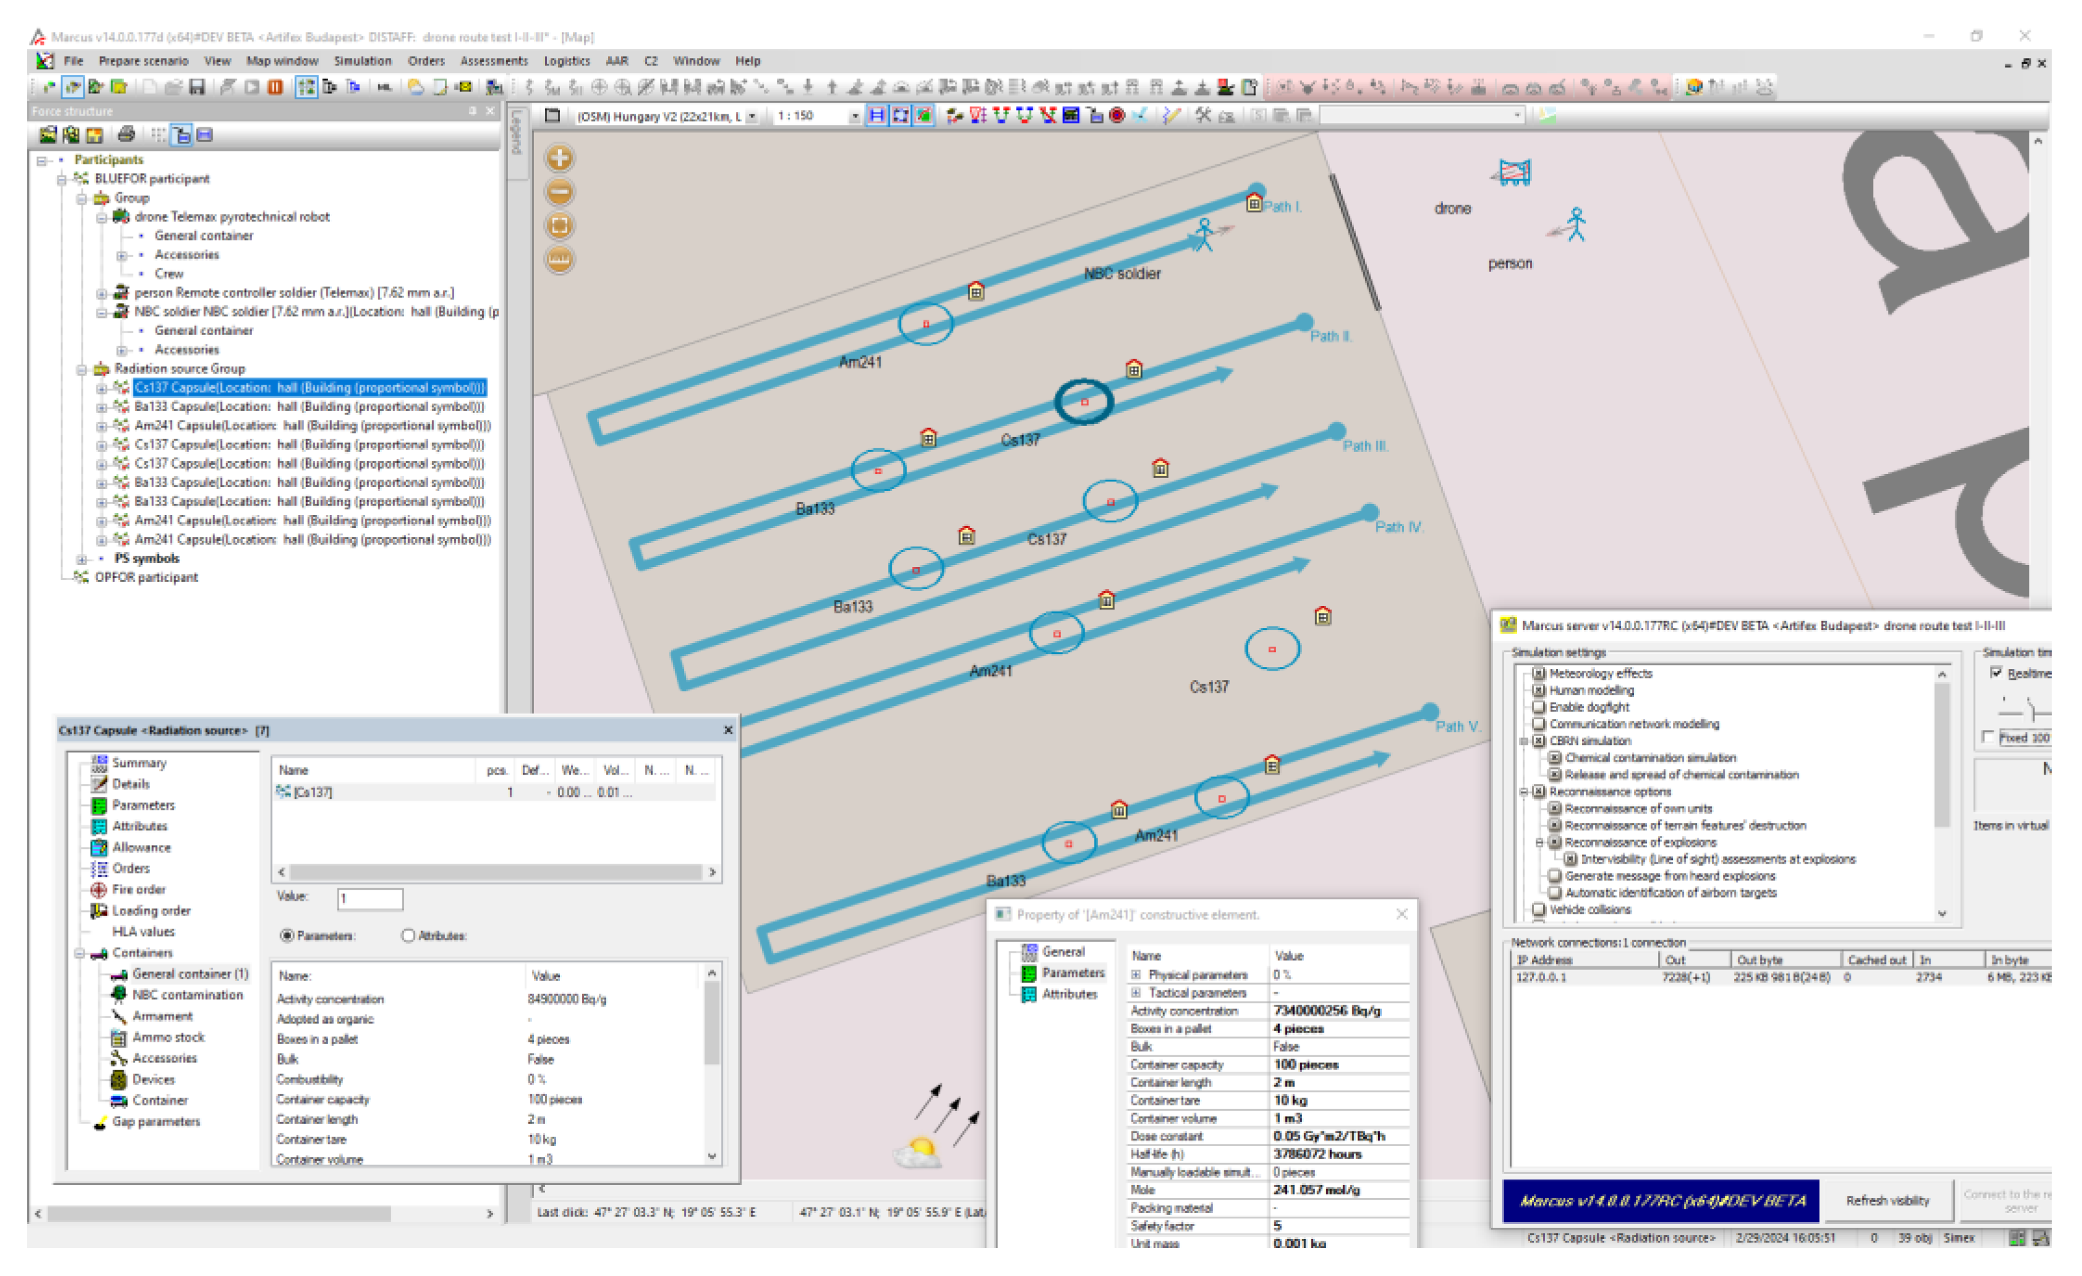The height and width of the screenshot is (1276, 2082).
Task: Expand the PS symbols tree node
Action: click(x=82, y=559)
